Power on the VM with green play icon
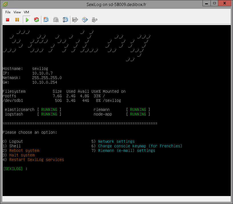Screen dimensions: 233x204 pyautogui.click(x=27, y=20)
